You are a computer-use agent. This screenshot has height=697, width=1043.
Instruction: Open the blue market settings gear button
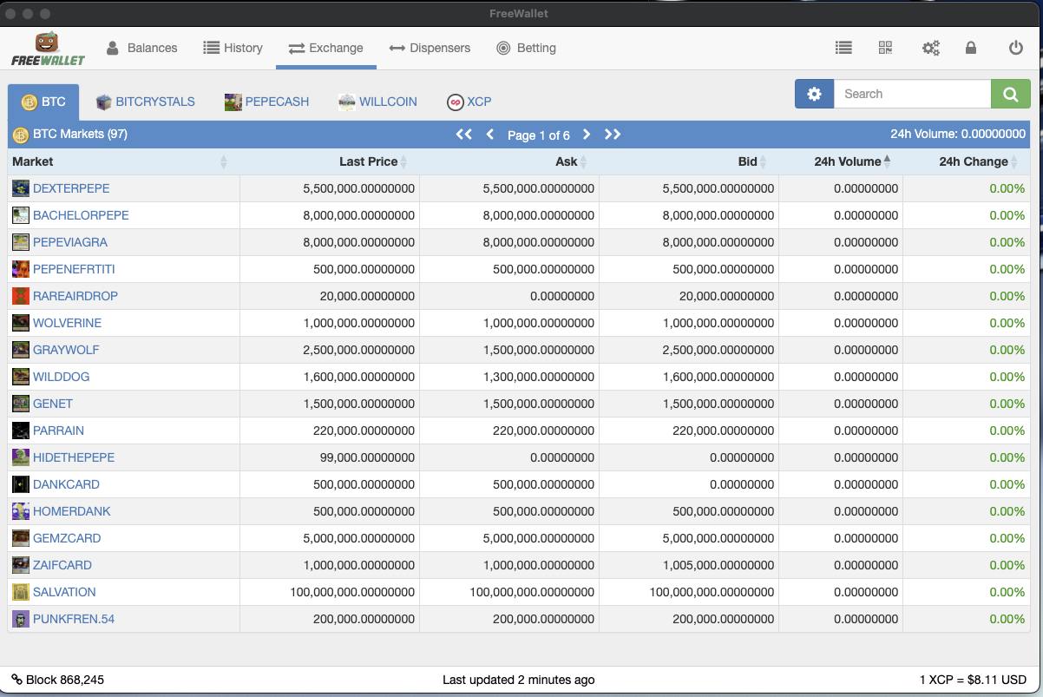tap(814, 94)
